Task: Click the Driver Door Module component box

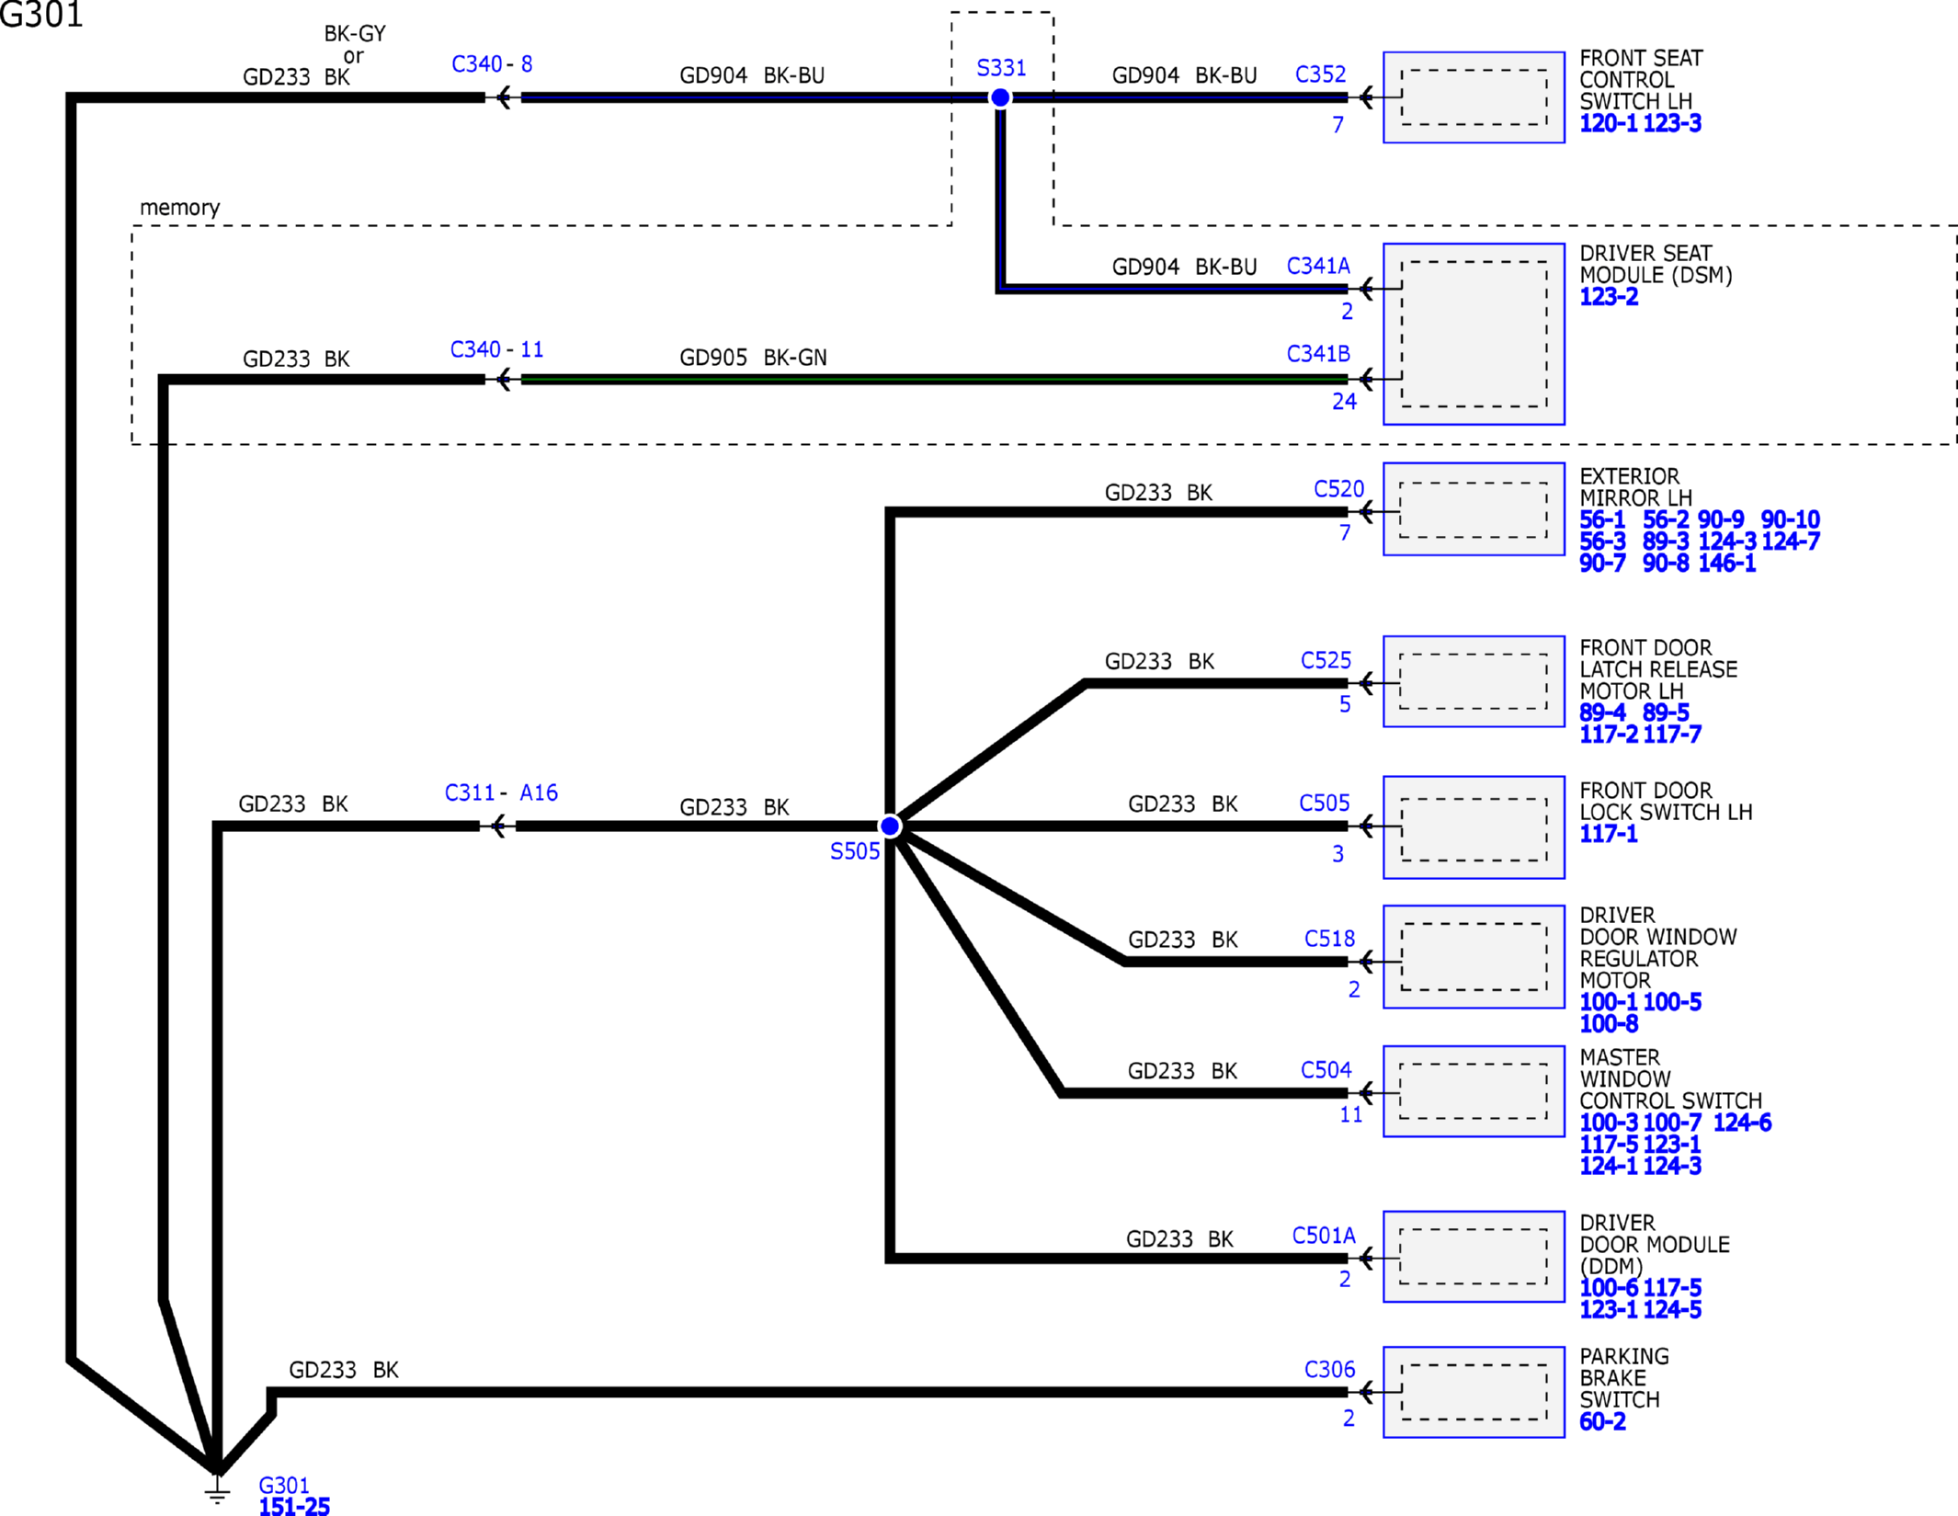Action: tap(1474, 1257)
